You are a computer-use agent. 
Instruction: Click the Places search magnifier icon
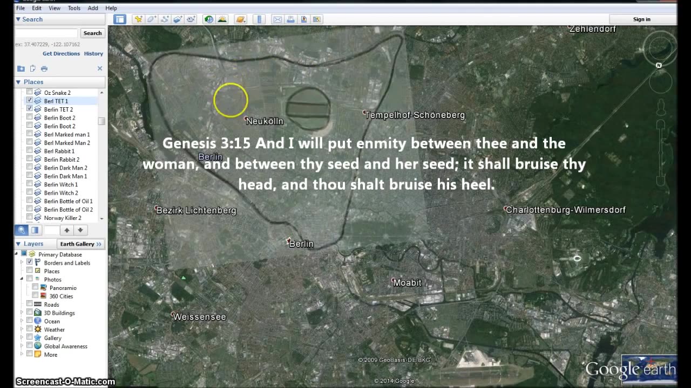coord(22,230)
